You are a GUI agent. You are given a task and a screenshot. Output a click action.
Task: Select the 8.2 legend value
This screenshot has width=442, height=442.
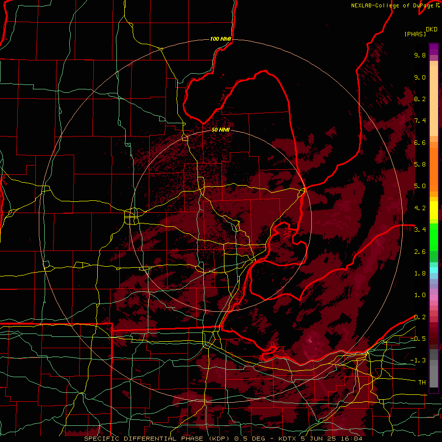(420, 99)
